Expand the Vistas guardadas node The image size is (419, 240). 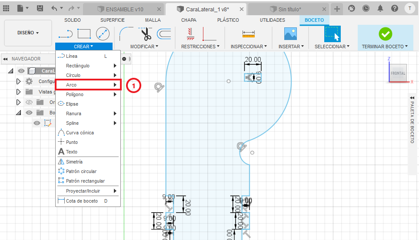18,92
